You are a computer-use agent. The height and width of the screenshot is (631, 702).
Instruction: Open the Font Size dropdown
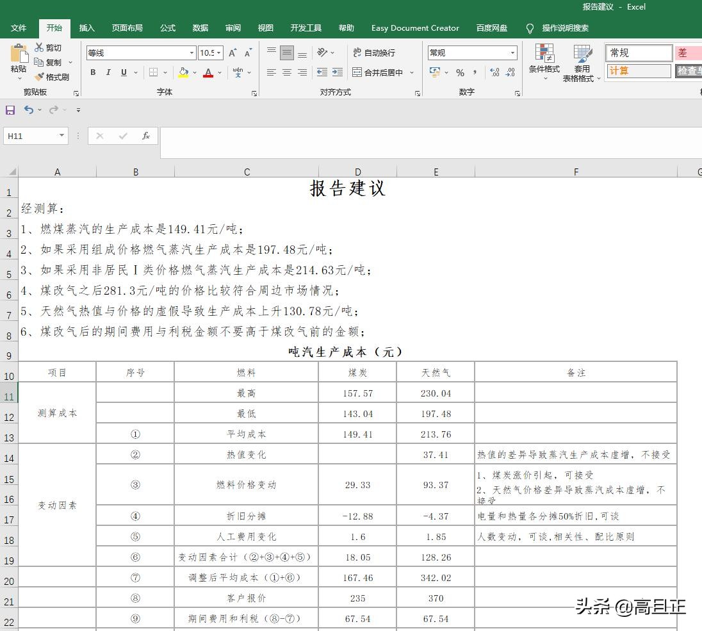(218, 53)
